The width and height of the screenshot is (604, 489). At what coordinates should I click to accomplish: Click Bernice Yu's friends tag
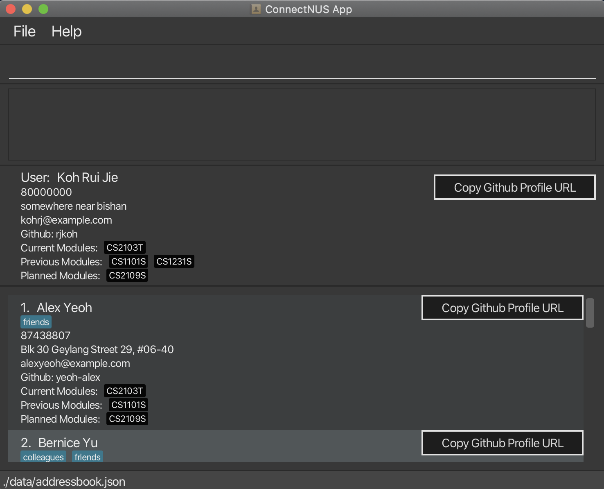click(x=88, y=457)
